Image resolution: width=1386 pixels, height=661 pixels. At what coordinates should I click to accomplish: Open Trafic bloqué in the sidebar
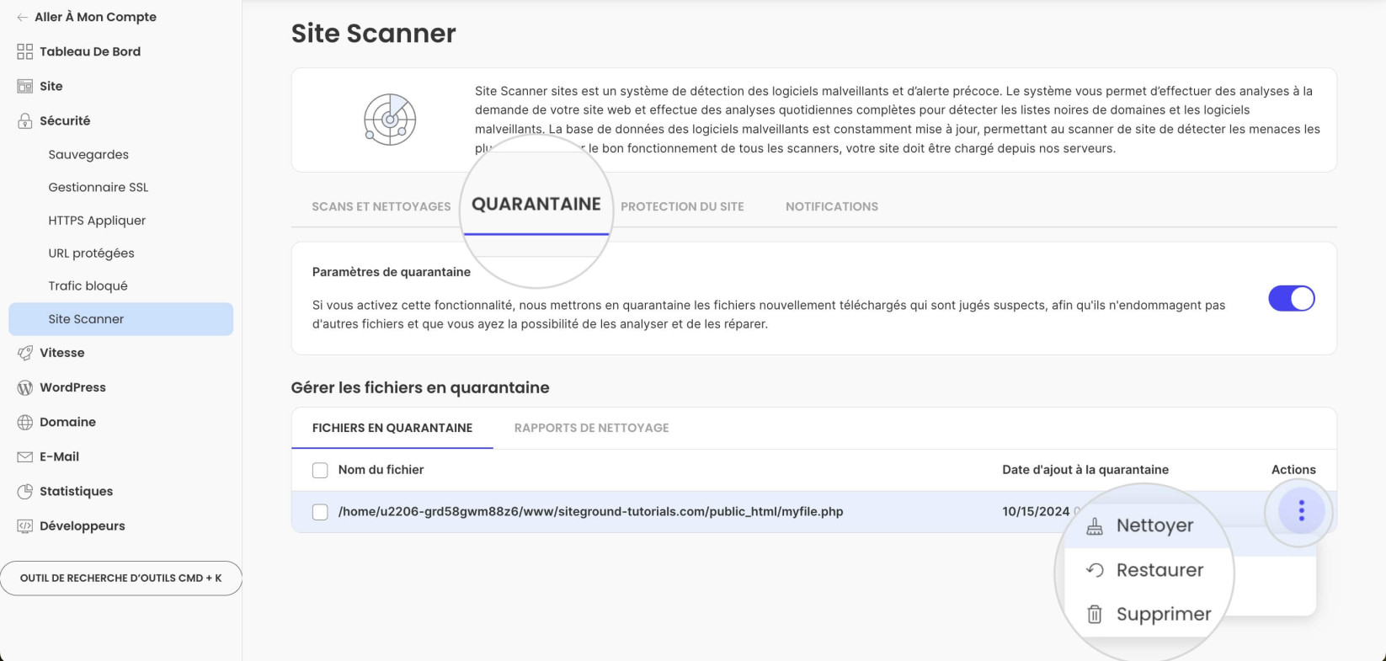click(x=88, y=286)
